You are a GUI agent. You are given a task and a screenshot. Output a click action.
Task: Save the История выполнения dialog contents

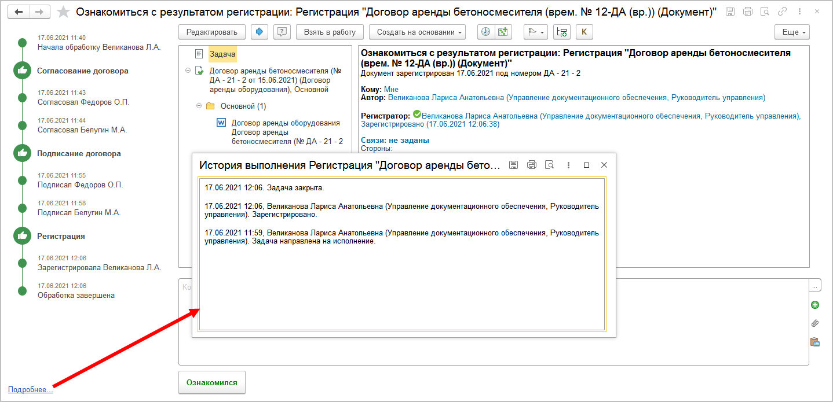tap(513, 165)
